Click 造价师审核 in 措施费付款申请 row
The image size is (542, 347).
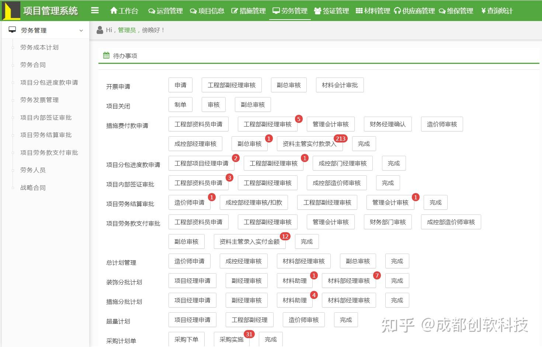tap(442, 124)
